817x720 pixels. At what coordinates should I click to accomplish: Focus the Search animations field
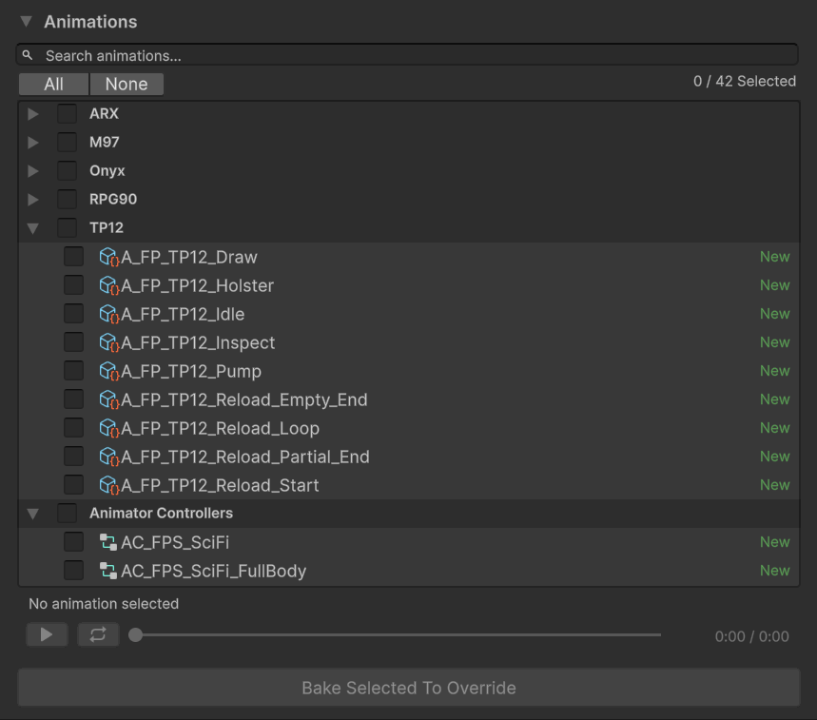[x=407, y=55]
